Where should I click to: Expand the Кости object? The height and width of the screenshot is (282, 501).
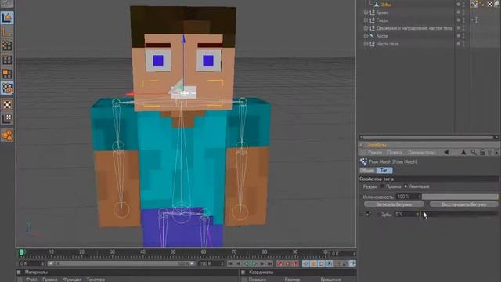366,36
